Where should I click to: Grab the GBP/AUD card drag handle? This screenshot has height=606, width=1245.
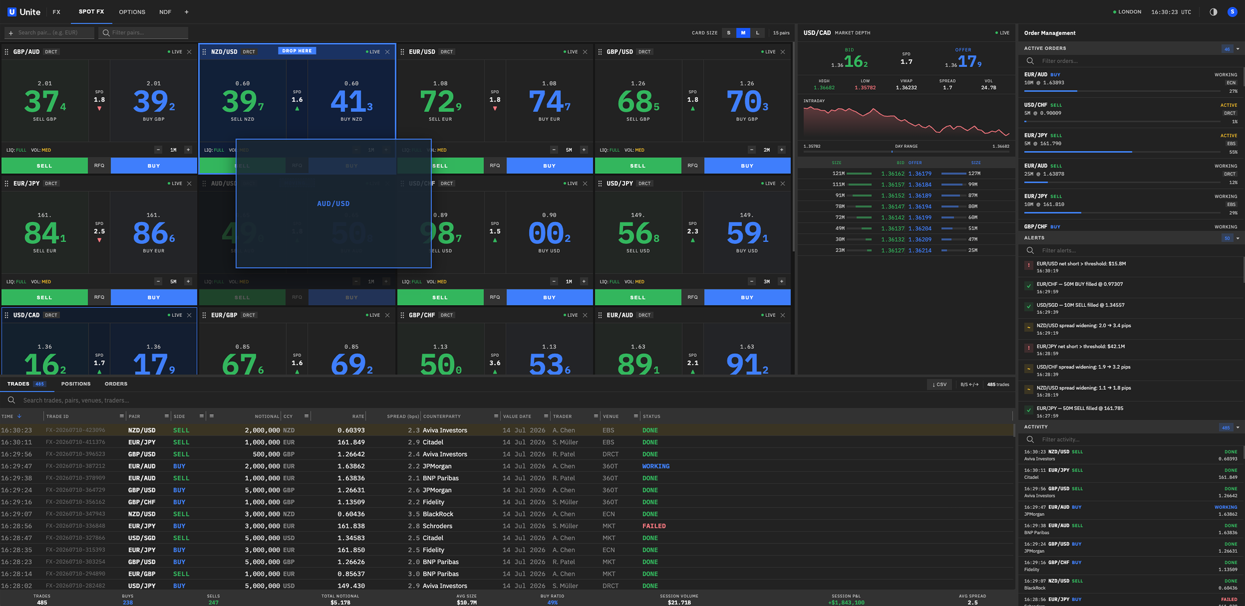(x=6, y=52)
